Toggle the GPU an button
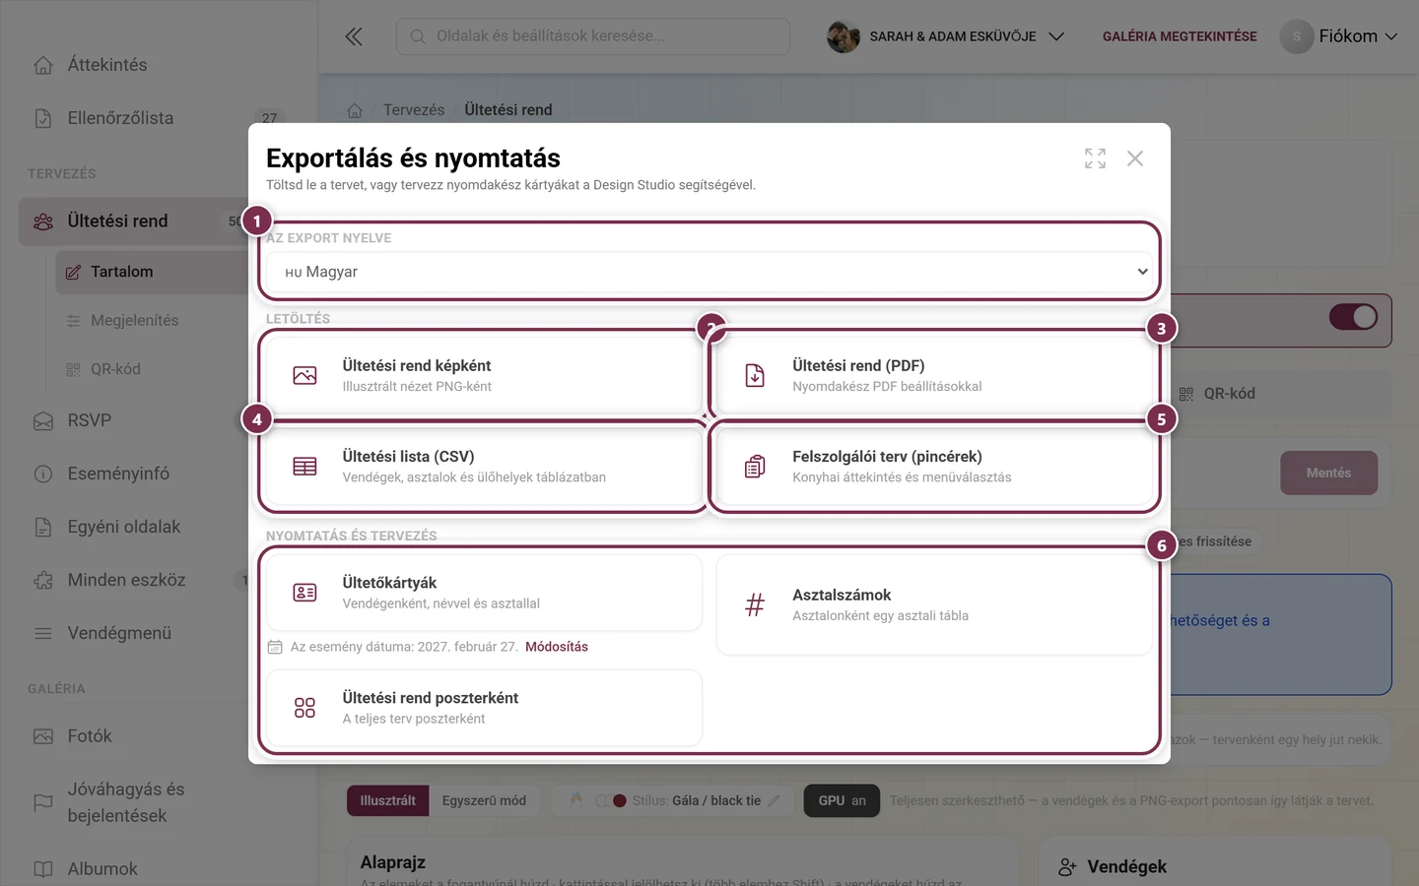This screenshot has width=1419, height=886. pyautogui.click(x=842, y=801)
